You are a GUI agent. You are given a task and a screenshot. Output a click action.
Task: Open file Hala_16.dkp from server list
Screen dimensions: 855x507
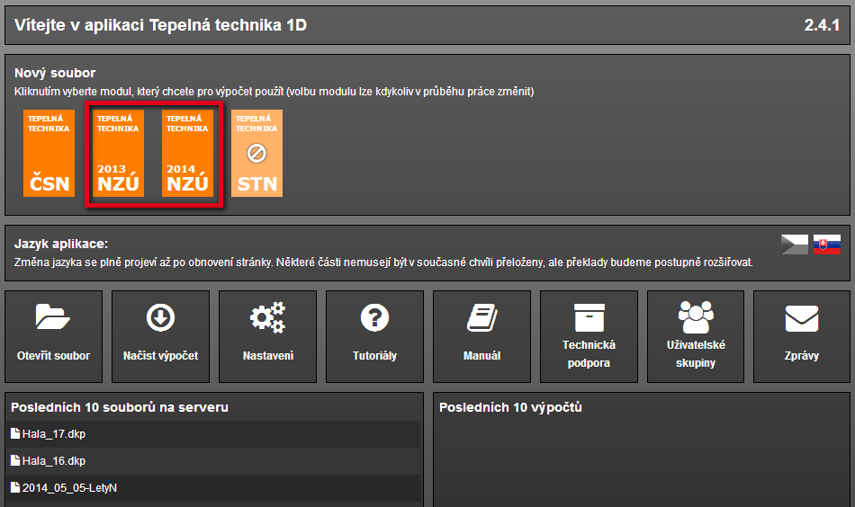click(214, 461)
